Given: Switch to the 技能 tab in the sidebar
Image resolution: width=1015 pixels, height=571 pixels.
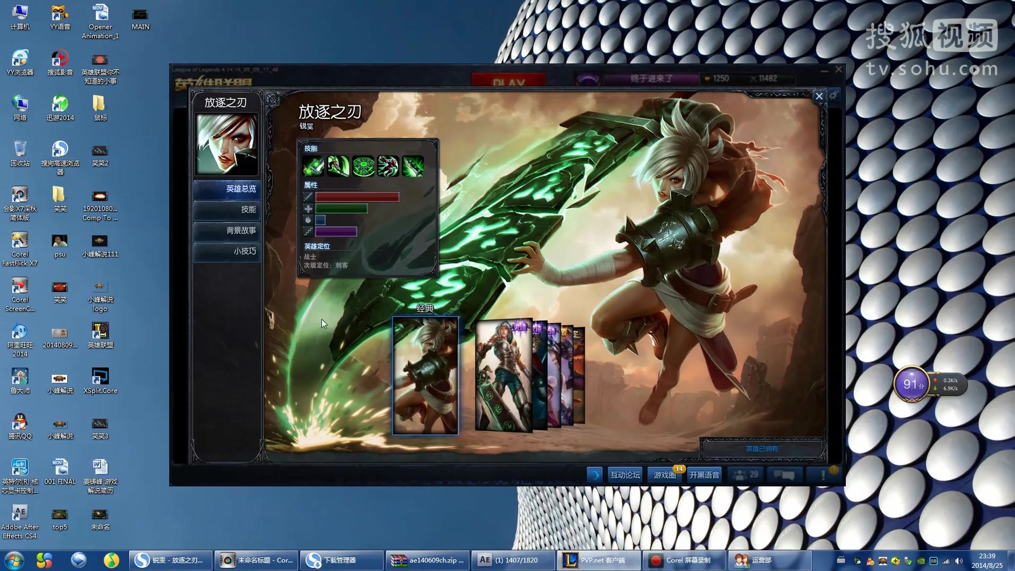Looking at the screenshot, I should pos(227,209).
